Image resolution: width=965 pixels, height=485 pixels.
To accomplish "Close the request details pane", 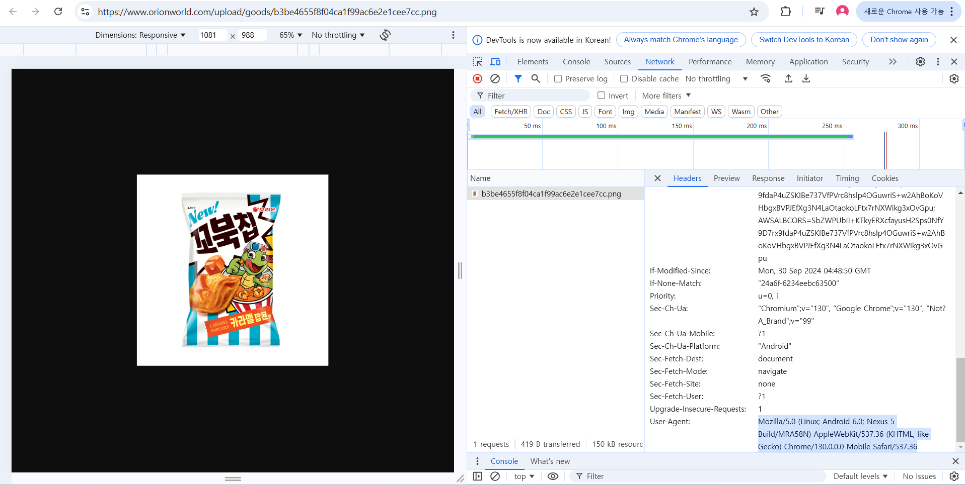I will 657,178.
